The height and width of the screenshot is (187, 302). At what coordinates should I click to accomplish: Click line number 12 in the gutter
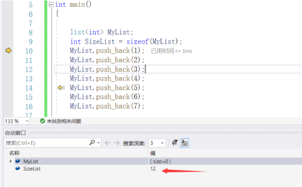tap(29, 69)
